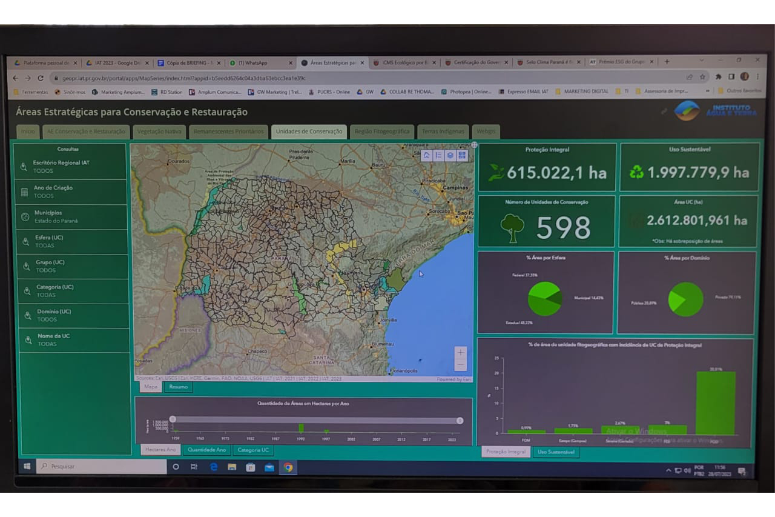Open Windows Start menu
Image resolution: width=775 pixels, height=517 pixels.
point(27,467)
